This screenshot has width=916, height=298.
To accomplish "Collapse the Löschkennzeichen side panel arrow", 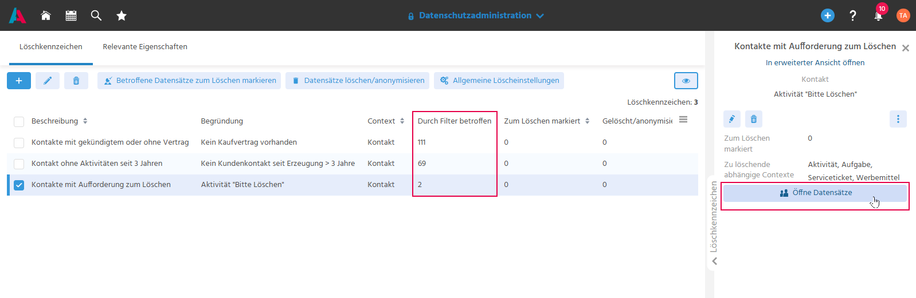I will click(714, 261).
